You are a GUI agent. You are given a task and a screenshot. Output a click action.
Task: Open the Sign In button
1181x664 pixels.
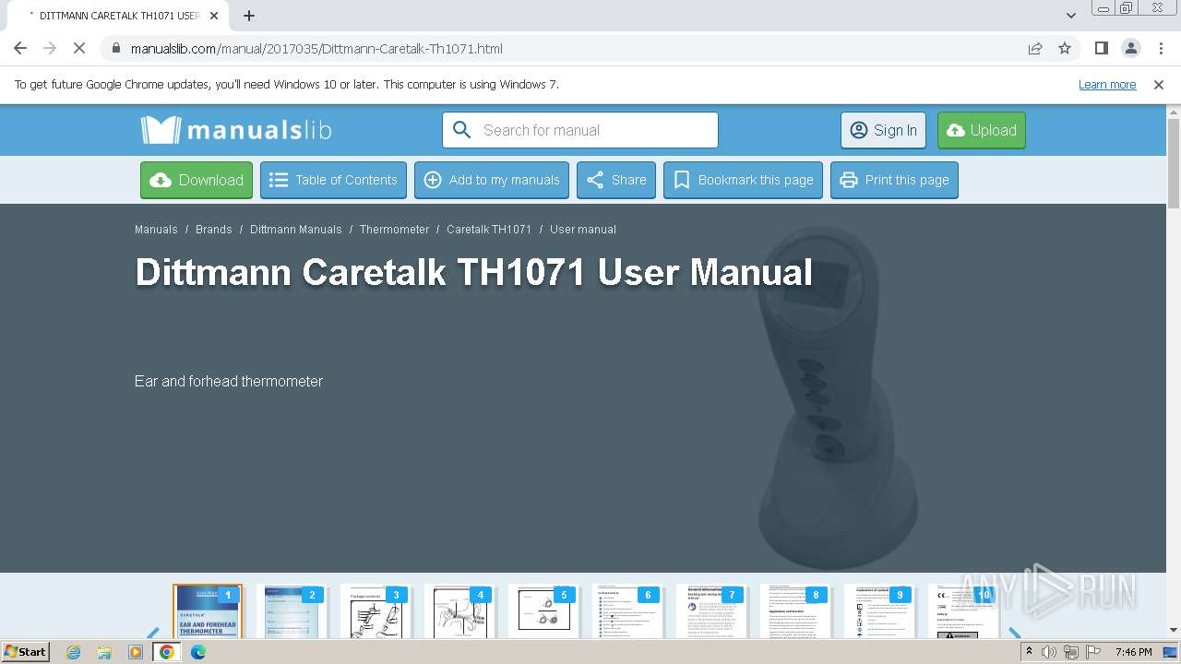coord(883,130)
